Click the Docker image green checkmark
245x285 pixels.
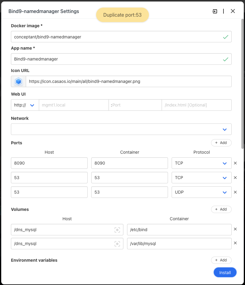tap(226, 37)
